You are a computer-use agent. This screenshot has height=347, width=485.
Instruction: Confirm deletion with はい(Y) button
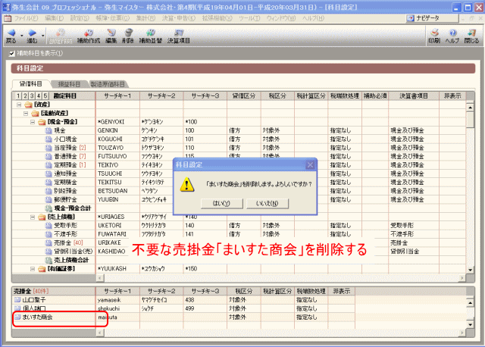222,204
